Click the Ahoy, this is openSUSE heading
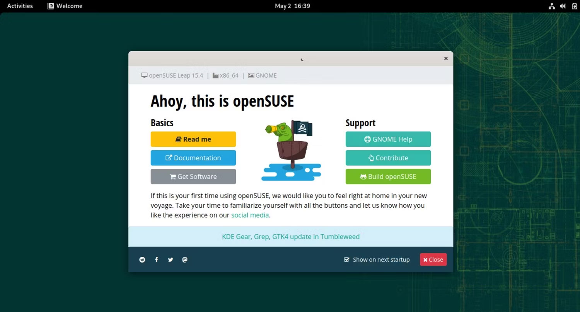The width and height of the screenshot is (580, 312). coord(222,101)
